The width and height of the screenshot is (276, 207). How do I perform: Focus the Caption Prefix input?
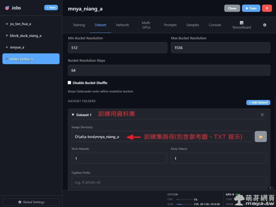click(x=169, y=182)
